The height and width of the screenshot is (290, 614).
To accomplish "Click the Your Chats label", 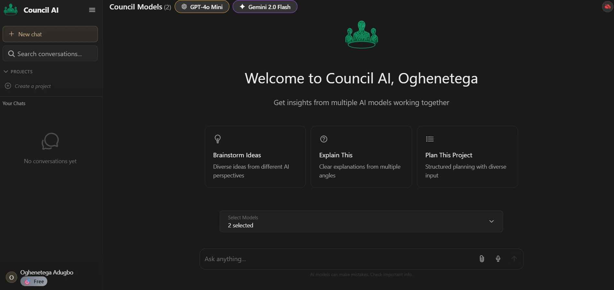I will [x=14, y=103].
